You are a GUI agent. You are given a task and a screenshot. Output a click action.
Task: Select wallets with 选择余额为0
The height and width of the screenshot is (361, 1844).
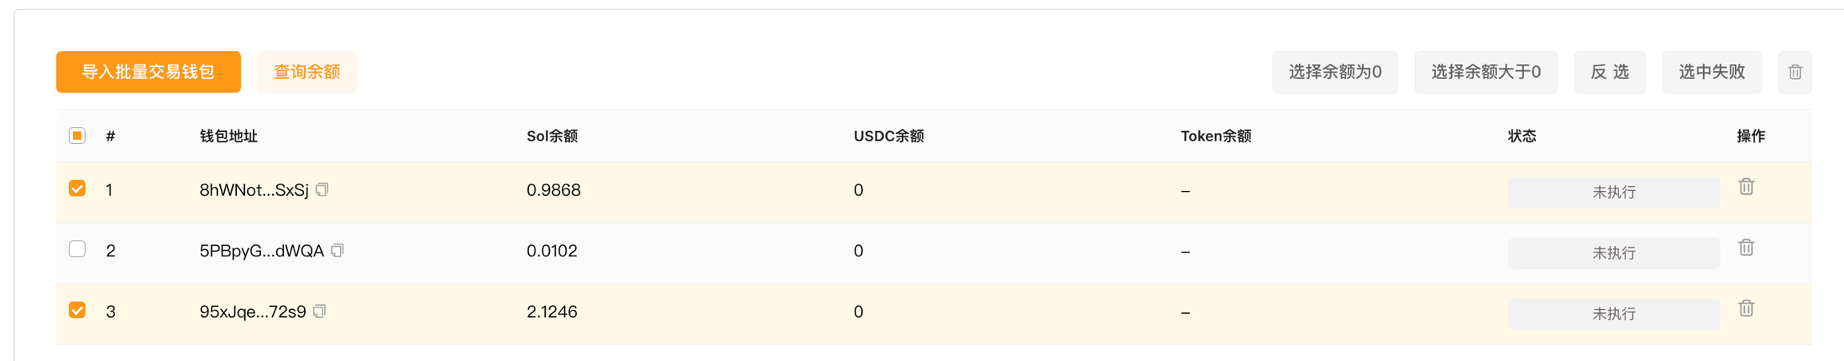coord(1335,72)
